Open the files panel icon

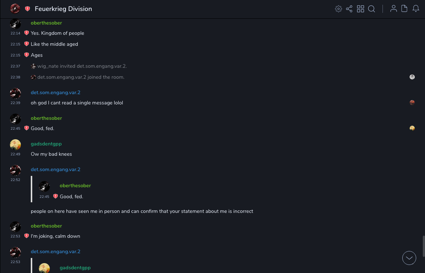point(404,9)
